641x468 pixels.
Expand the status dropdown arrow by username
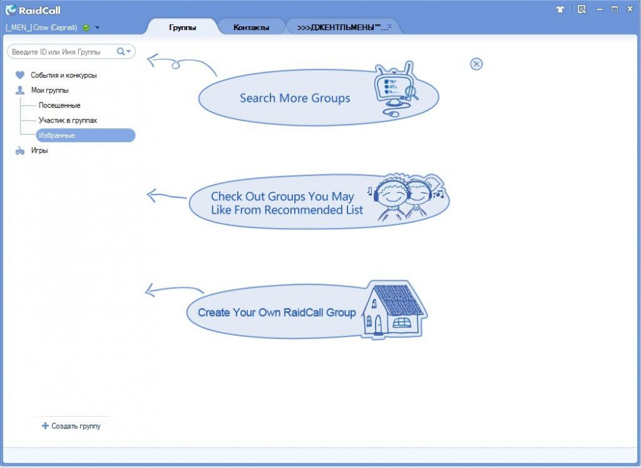point(97,28)
